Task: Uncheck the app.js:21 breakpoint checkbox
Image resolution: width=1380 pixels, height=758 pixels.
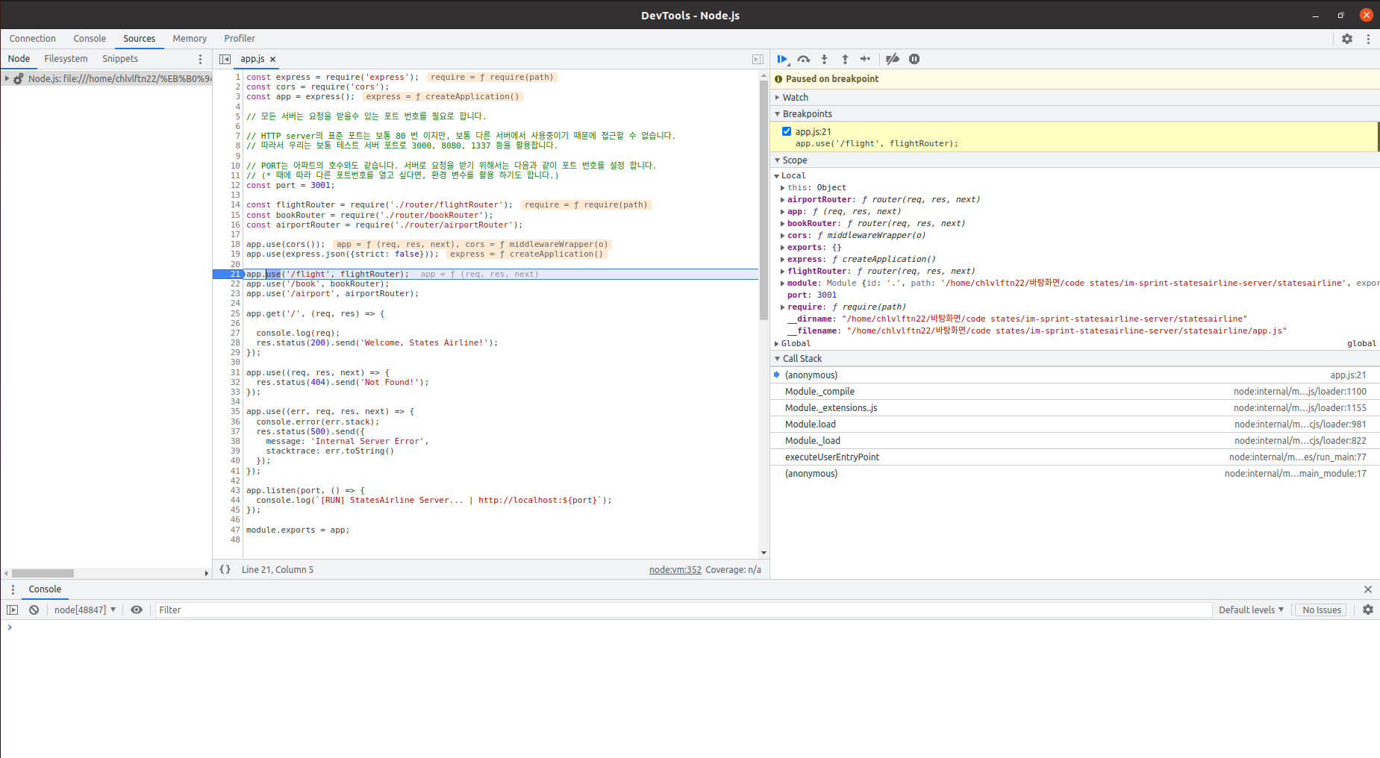Action: point(786,131)
